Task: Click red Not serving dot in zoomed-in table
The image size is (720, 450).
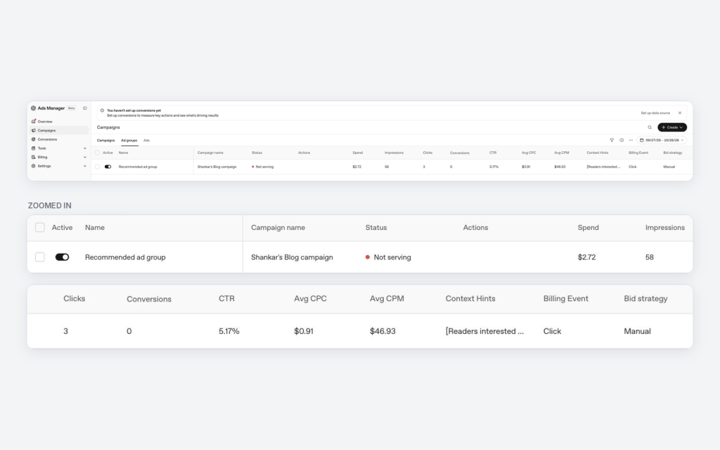Action: 367,257
